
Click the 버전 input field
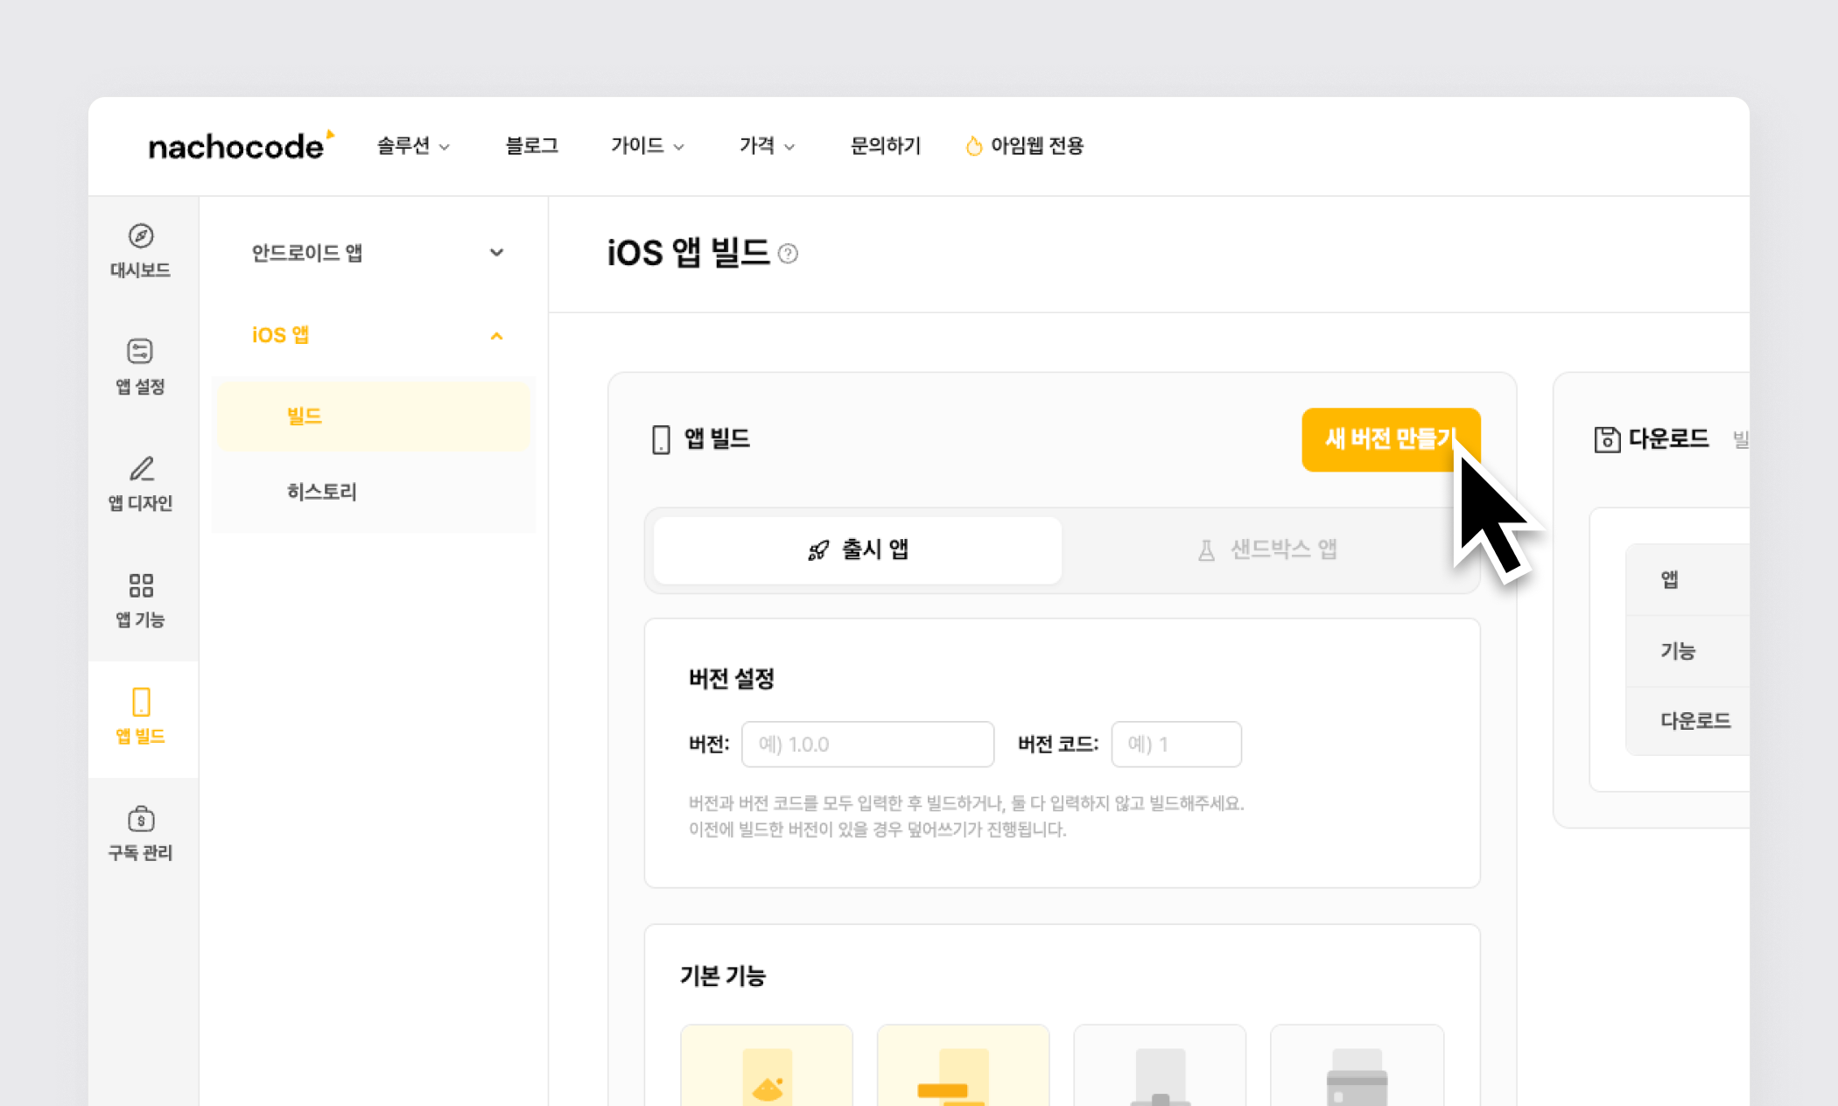point(866,744)
